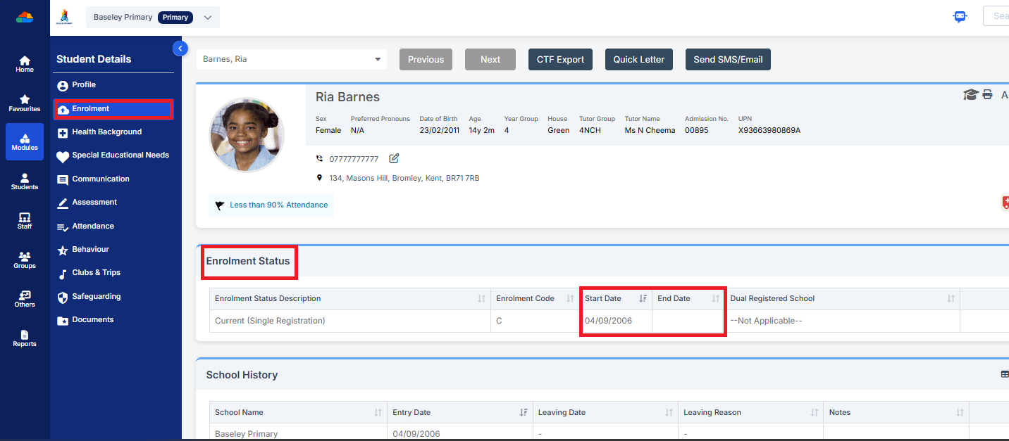
Task: Open the Students module icon
Action: pyautogui.click(x=25, y=181)
